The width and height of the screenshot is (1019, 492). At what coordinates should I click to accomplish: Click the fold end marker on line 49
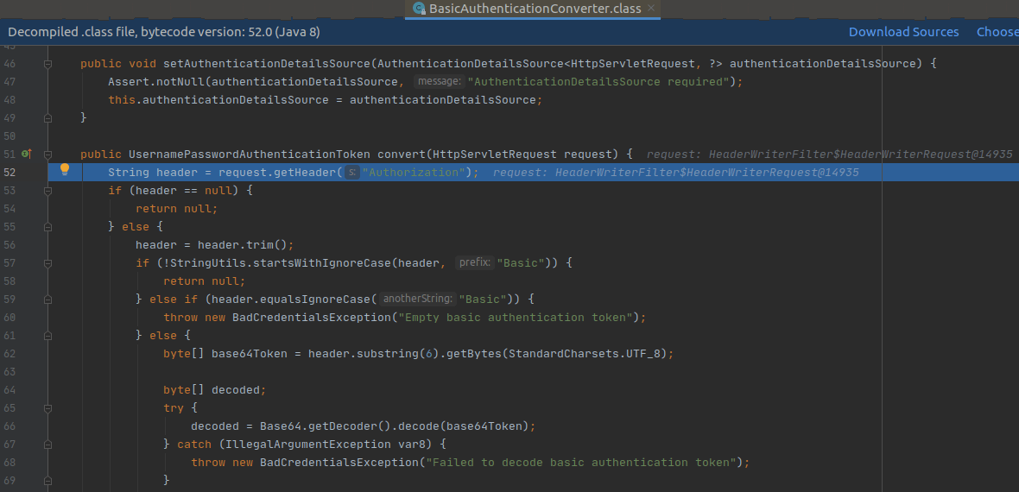[47, 118]
